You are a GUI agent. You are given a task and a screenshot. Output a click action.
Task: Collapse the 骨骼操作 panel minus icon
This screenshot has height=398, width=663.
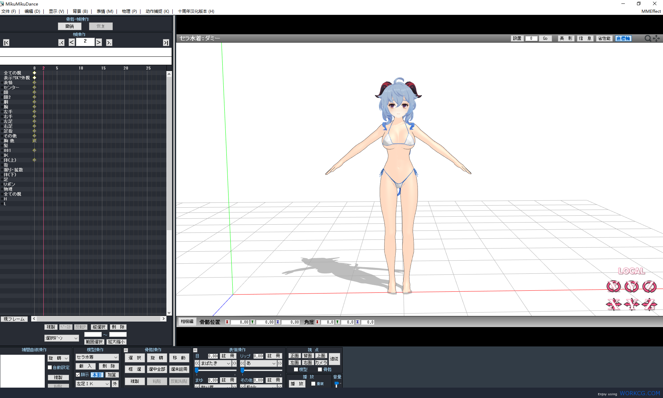126,350
